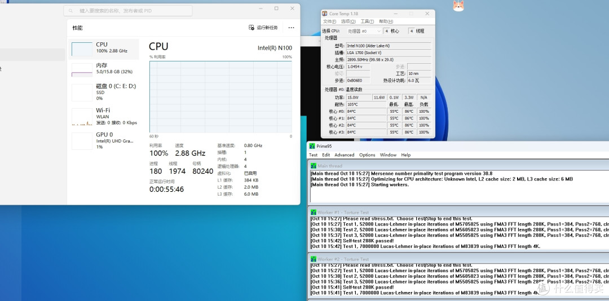609x301 pixels.
Task: Click Worker #1 'Self-test 288K passed!' line
Action: [x=352, y=241]
